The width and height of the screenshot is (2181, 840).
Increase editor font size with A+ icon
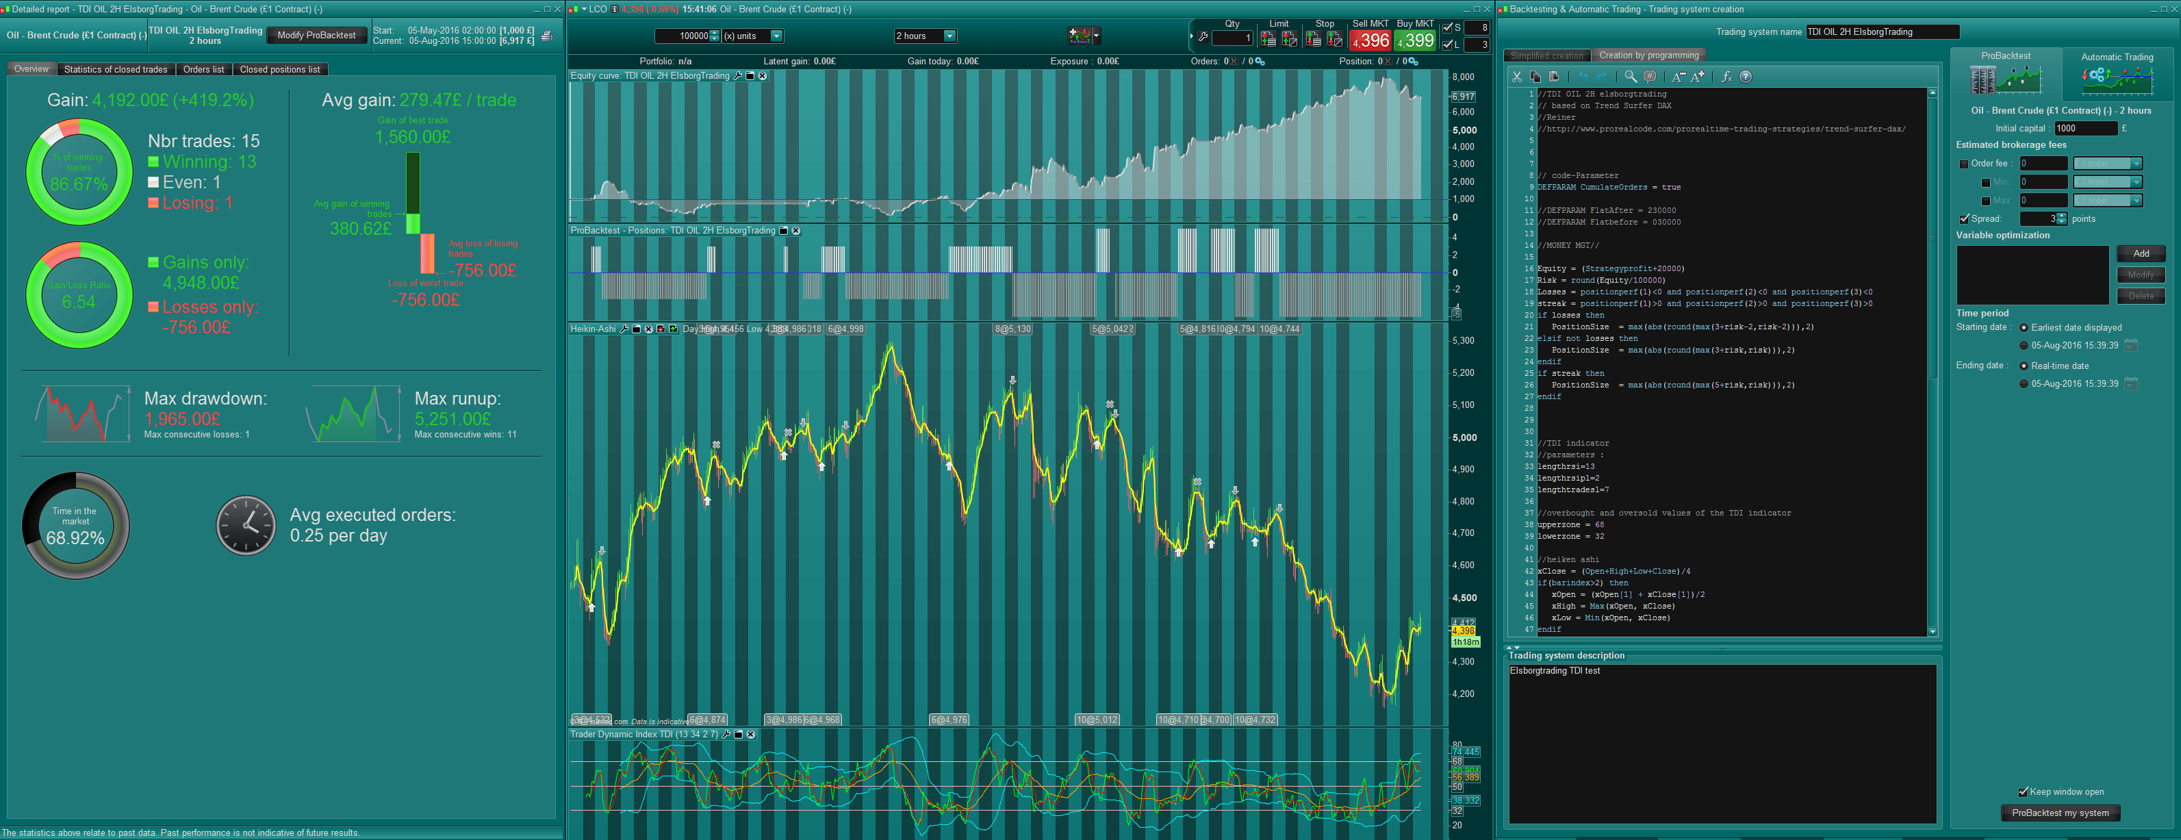pos(1698,77)
